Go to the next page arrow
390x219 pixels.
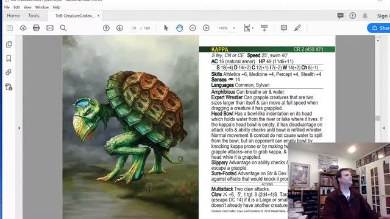(x=119, y=28)
